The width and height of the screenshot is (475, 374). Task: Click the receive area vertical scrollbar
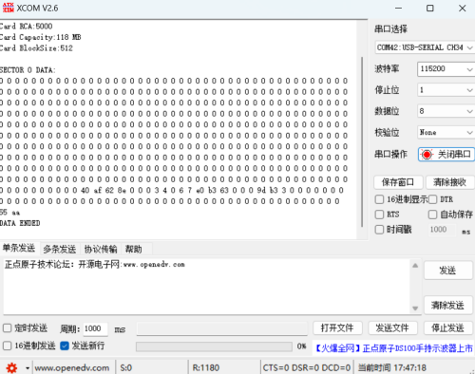point(362,141)
